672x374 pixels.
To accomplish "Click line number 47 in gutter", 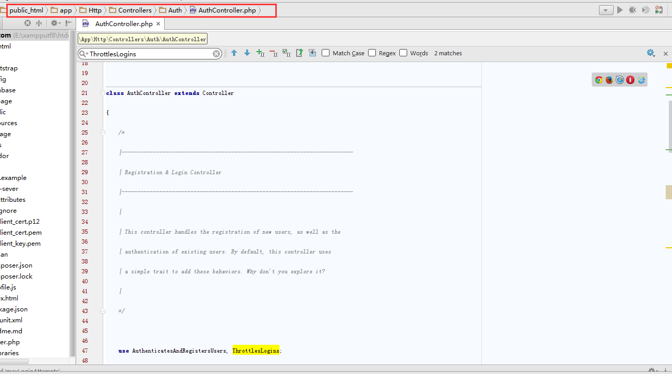I will point(85,351).
